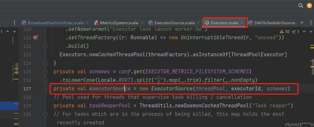Toggle the fold marker at line 115

pos(45,72)
